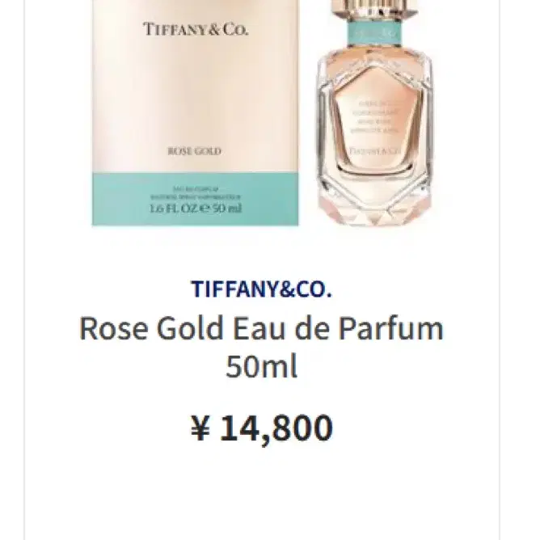Open the Rose Gold Eau de Parfum title
540x540 pixels.
[262, 347]
